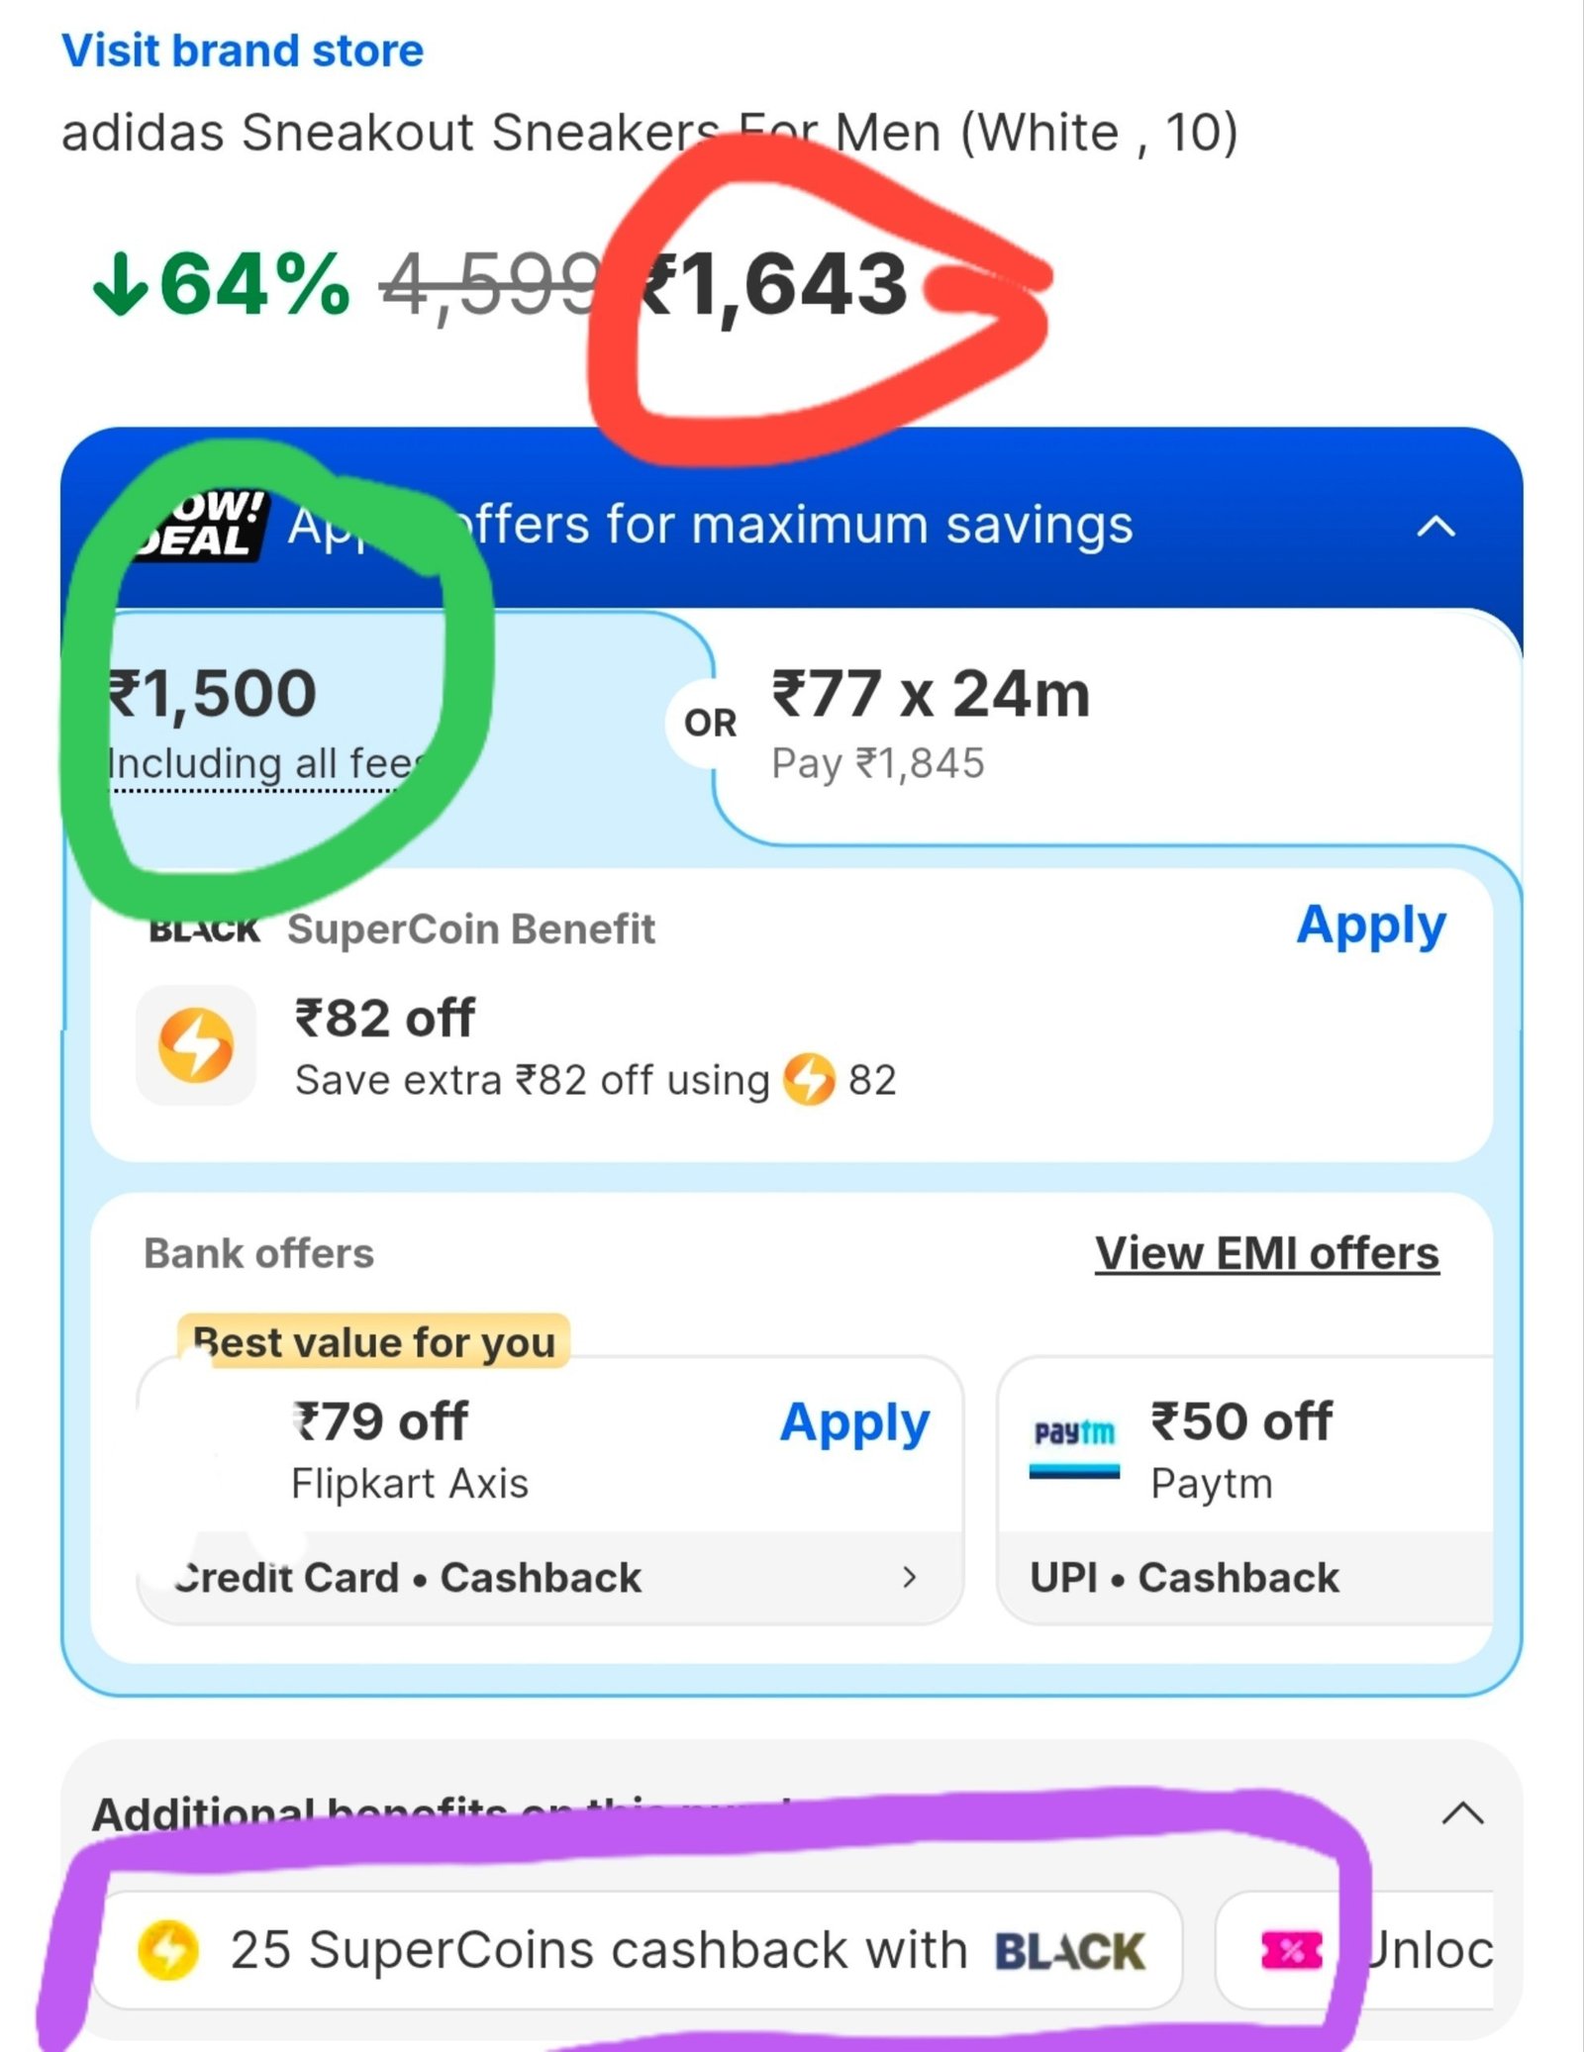Open Visit brand store link
The height and width of the screenshot is (2052, 1584).
pos(243,50)
